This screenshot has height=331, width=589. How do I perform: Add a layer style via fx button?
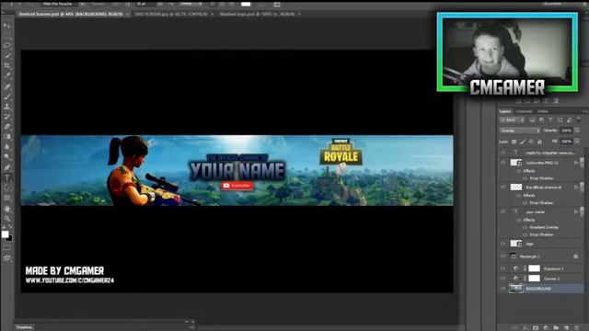click(x=525, y=327)
